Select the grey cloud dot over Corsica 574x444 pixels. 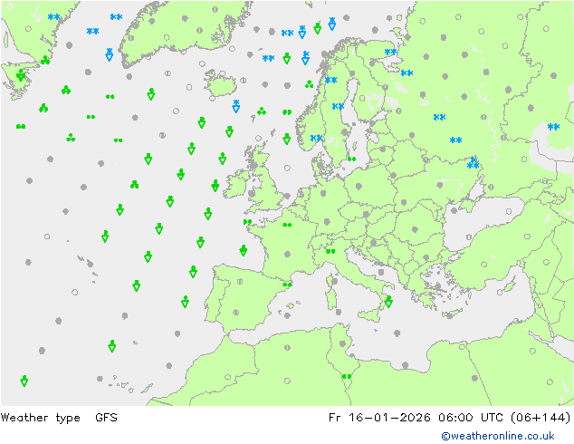(334, 281)
